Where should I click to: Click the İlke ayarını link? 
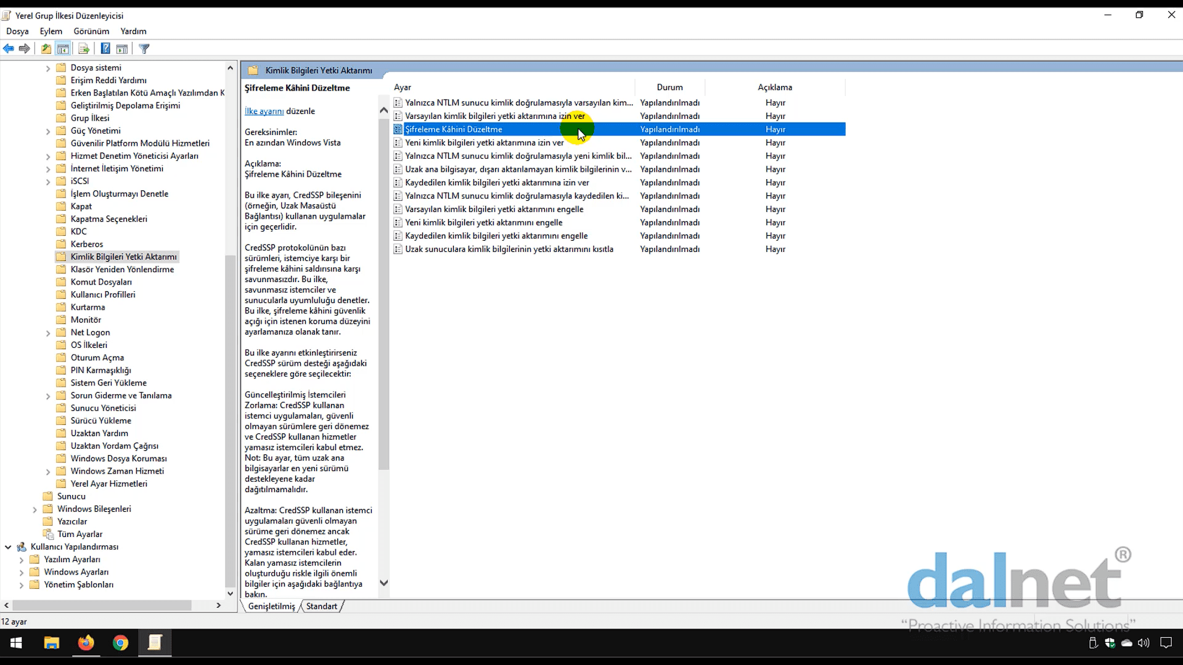click(x=264, y=111)
